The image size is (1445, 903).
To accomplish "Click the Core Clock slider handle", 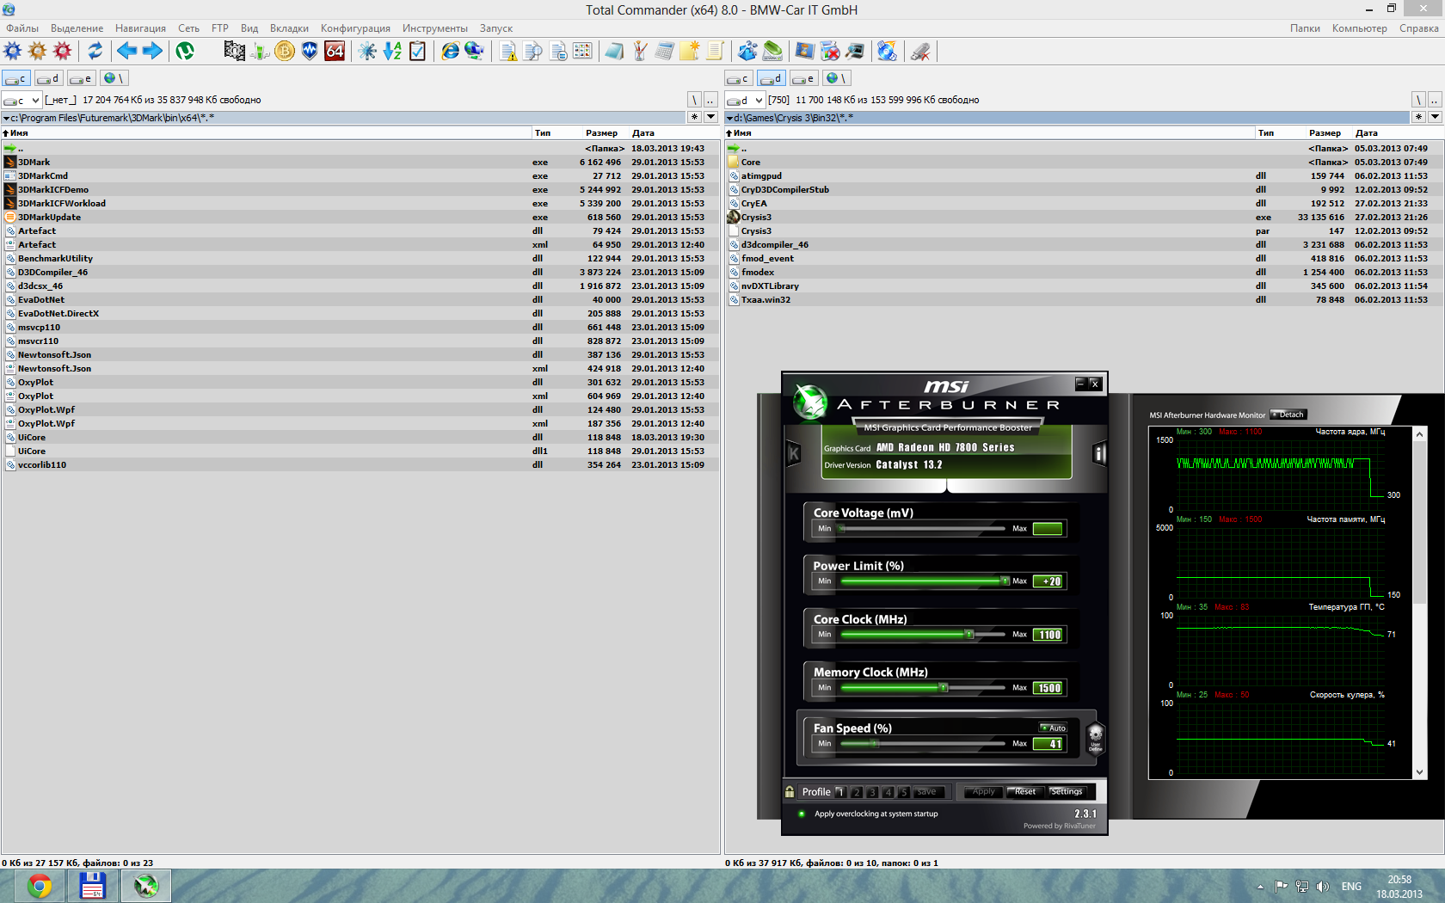I will 969,635.
